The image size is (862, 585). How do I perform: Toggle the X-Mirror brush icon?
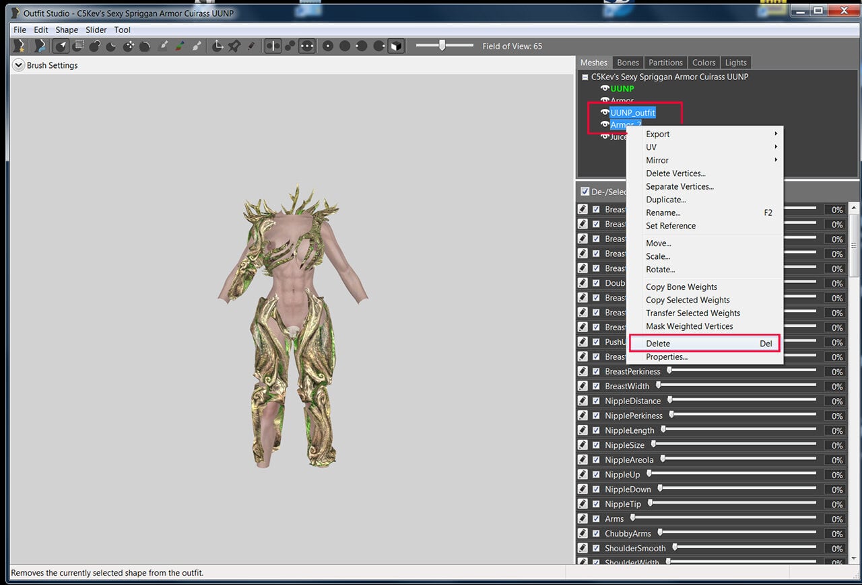(273, 46)
